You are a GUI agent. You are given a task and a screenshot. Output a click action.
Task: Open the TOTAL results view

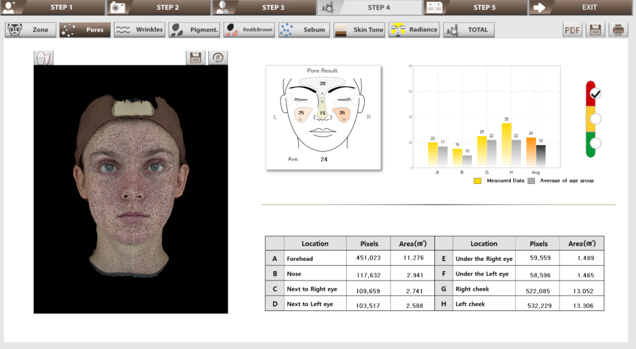coord(468,30)
